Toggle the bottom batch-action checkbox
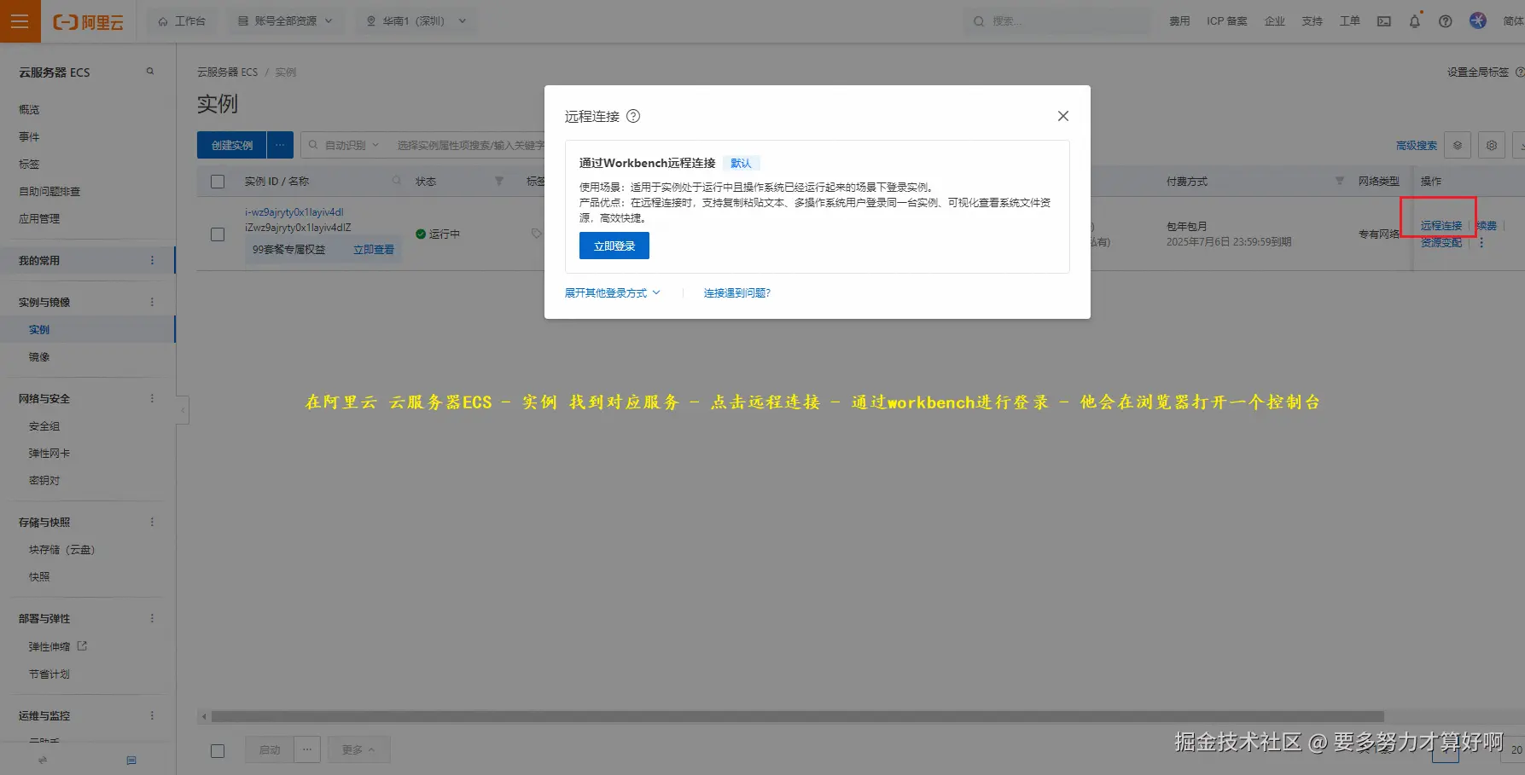Viewport: 1525px width, 775px height. 218,750
